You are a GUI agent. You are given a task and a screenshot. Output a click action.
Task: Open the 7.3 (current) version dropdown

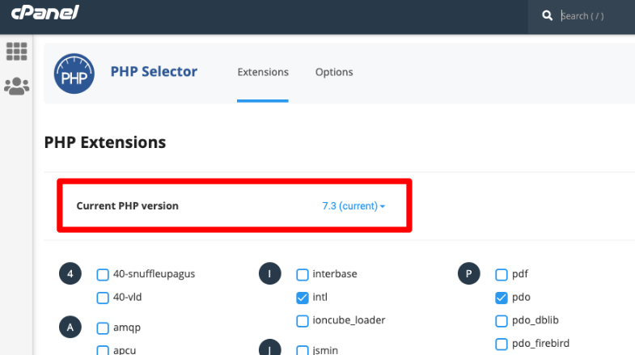353,206
